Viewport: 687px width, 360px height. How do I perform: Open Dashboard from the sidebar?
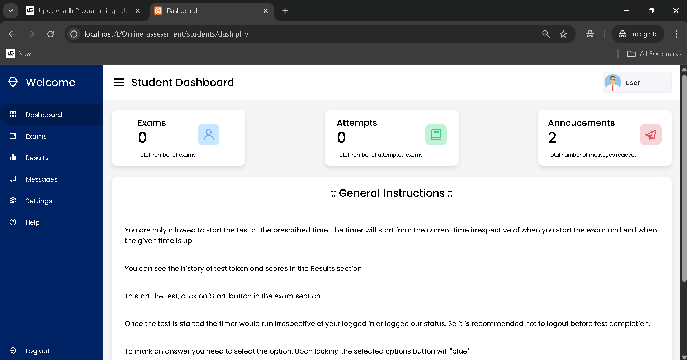pyautogui.click(x=44, y=115)
